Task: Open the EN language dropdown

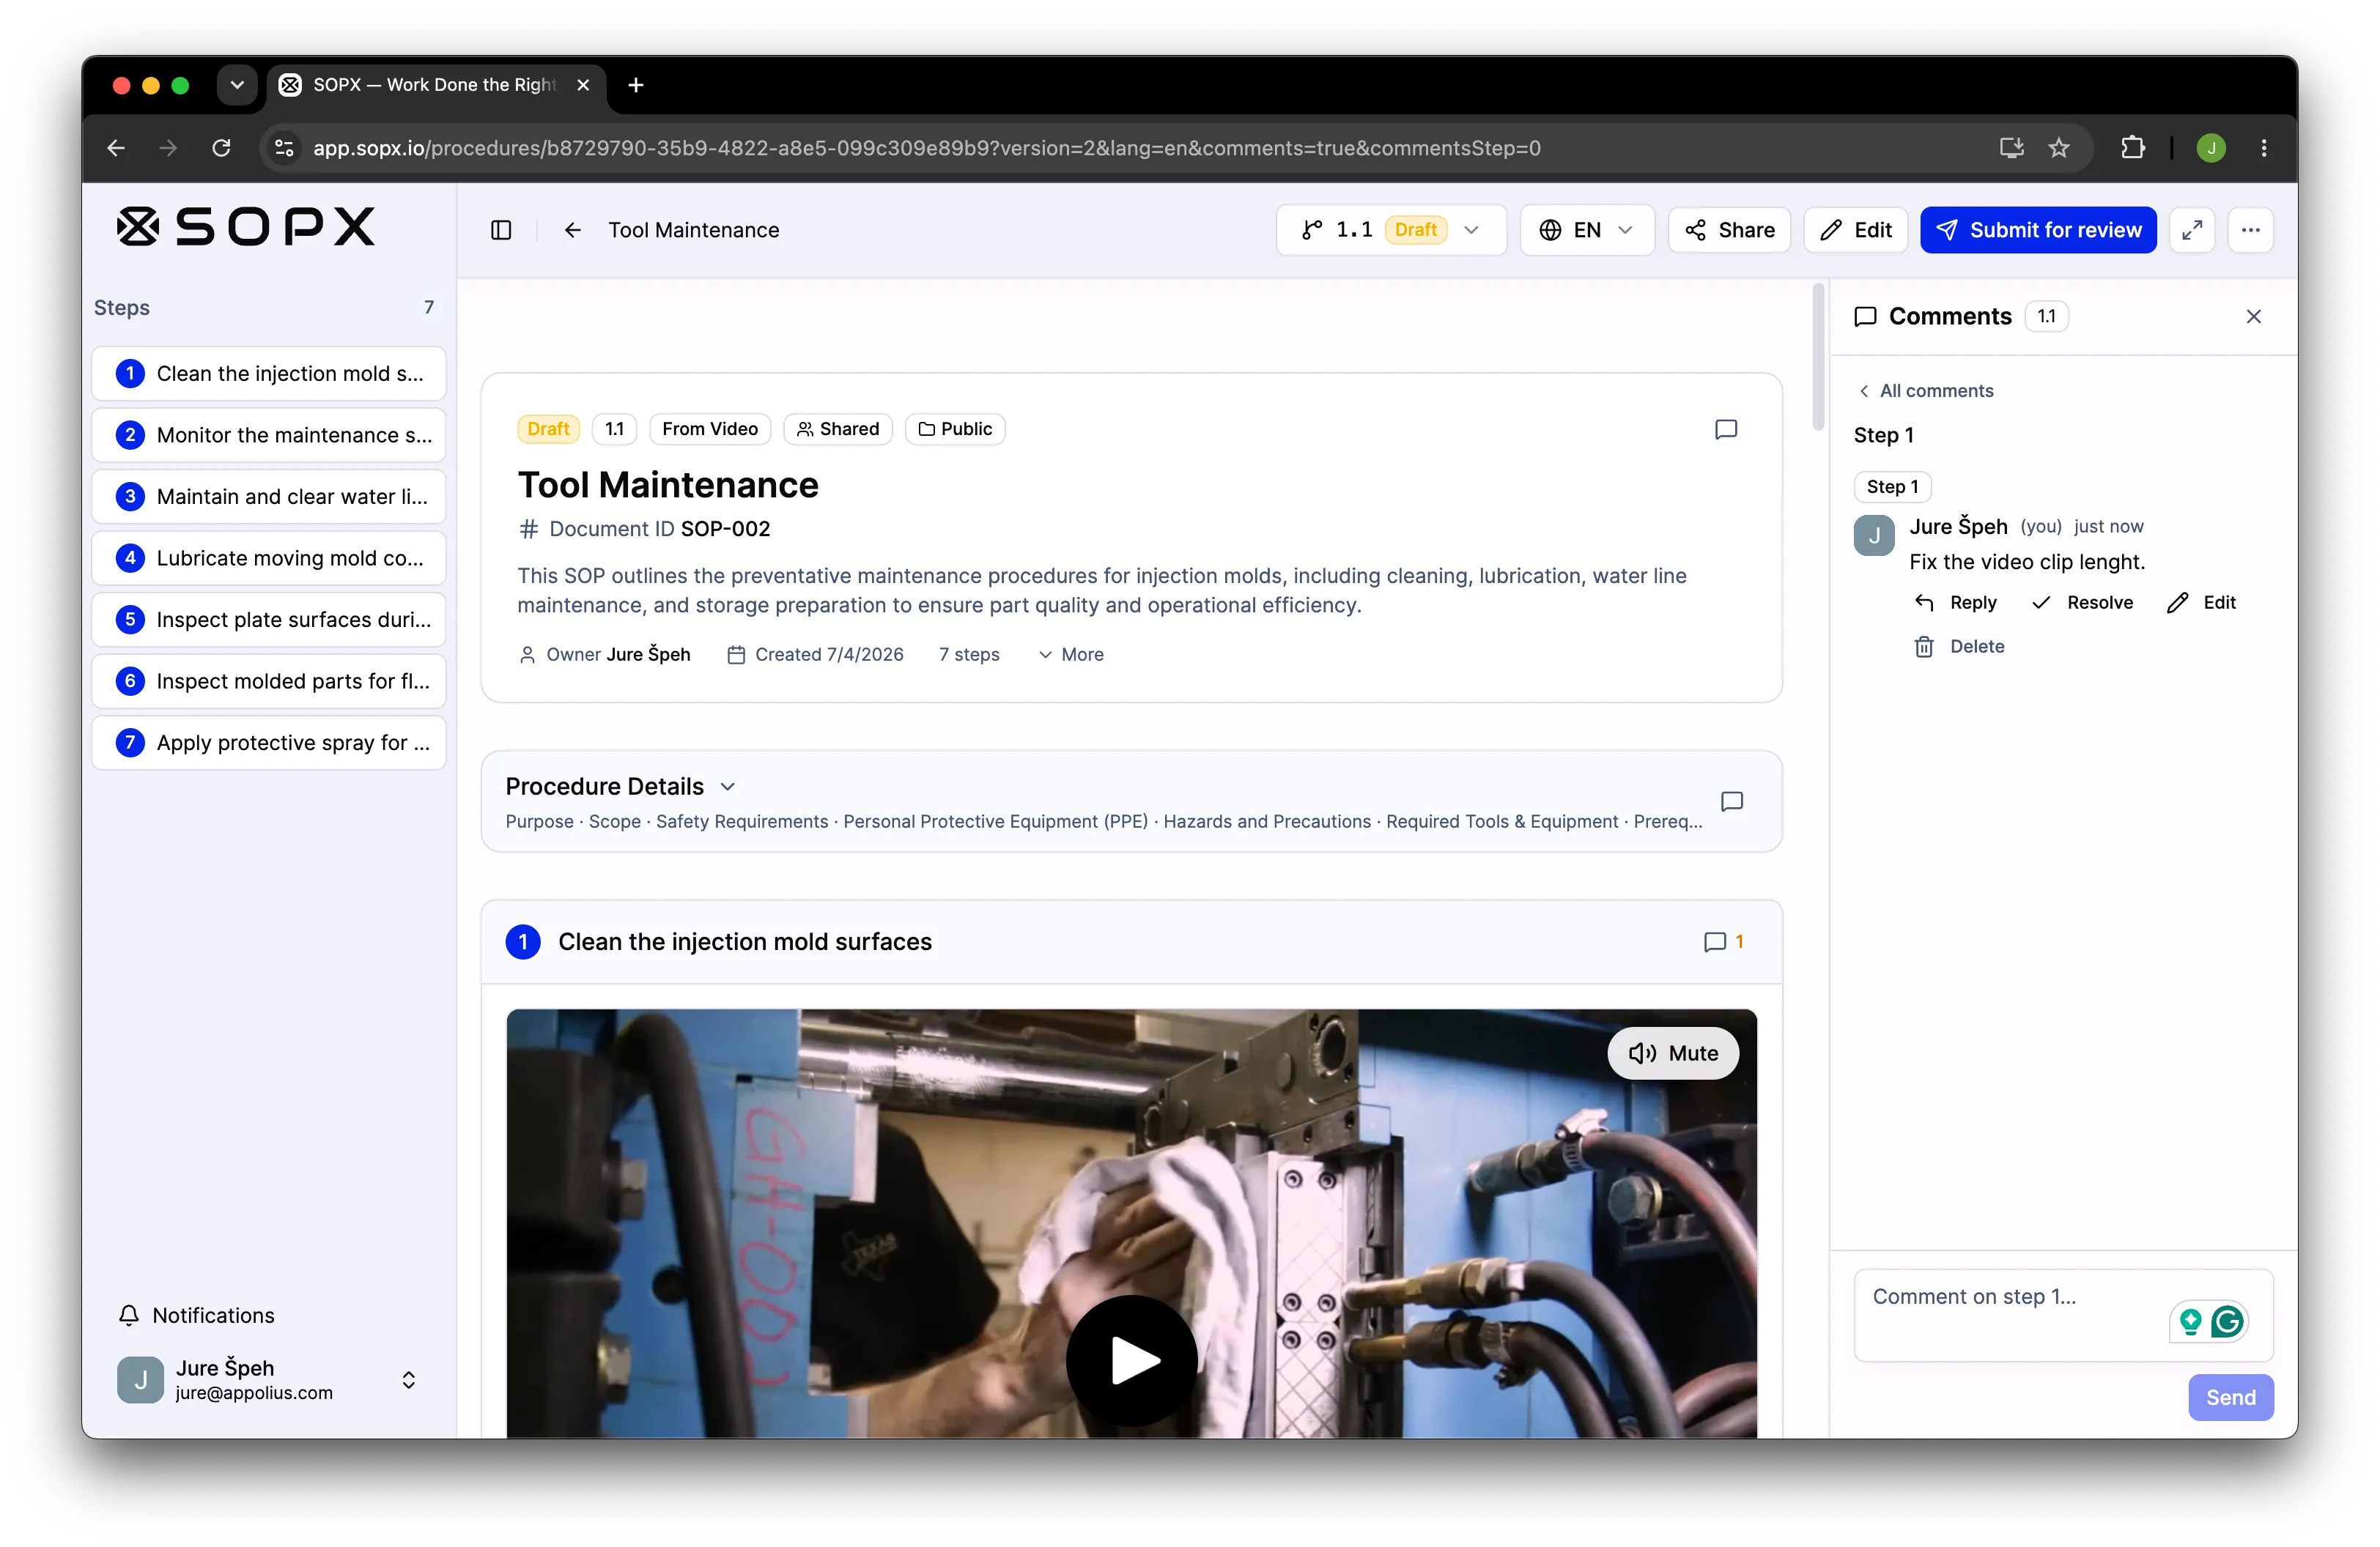Action: pyautogui.click(x=1586, y=230)
